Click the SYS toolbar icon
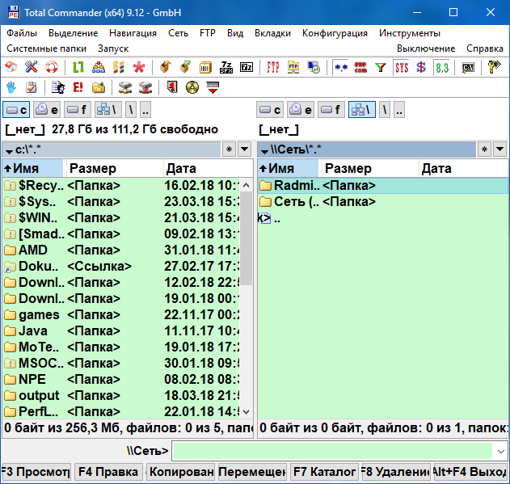The width and height of the screenshot is (510, 484). click(x=402, y=67)
